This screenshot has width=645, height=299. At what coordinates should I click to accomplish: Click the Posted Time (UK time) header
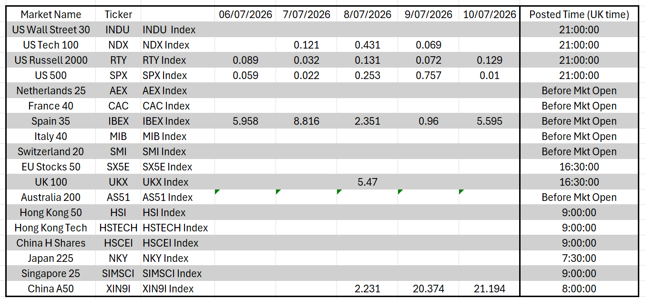tap(579, 14)
